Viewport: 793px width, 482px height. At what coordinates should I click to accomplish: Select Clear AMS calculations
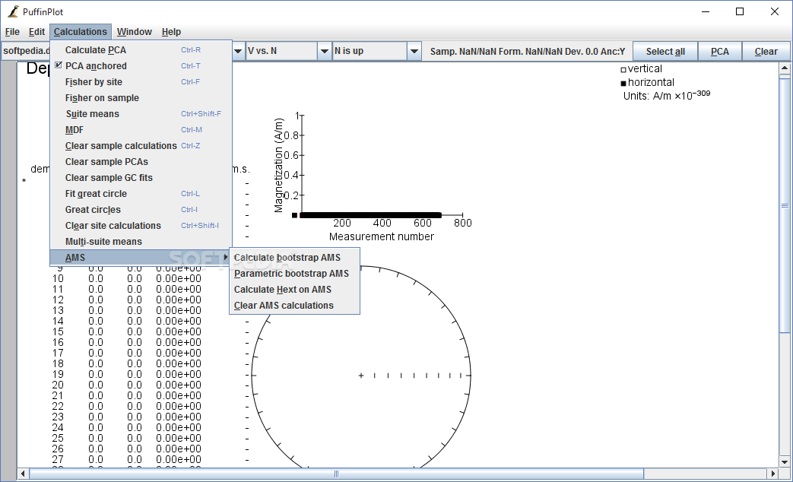click(294, 306)
